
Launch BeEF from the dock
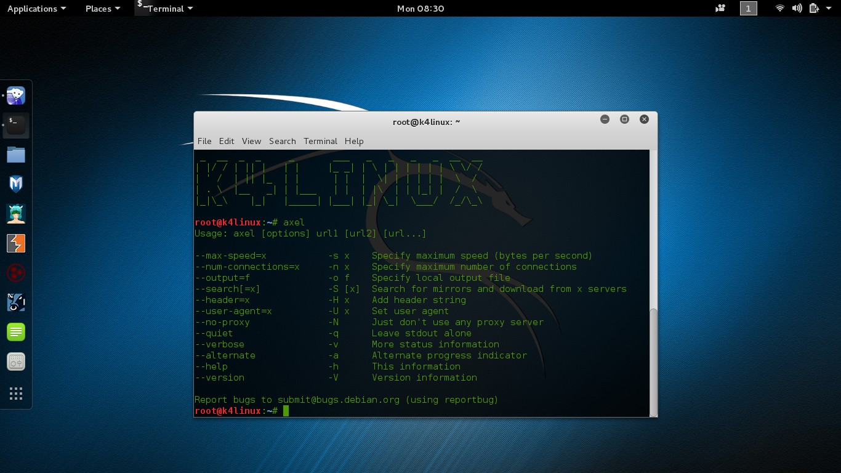(x=16, y=302)
